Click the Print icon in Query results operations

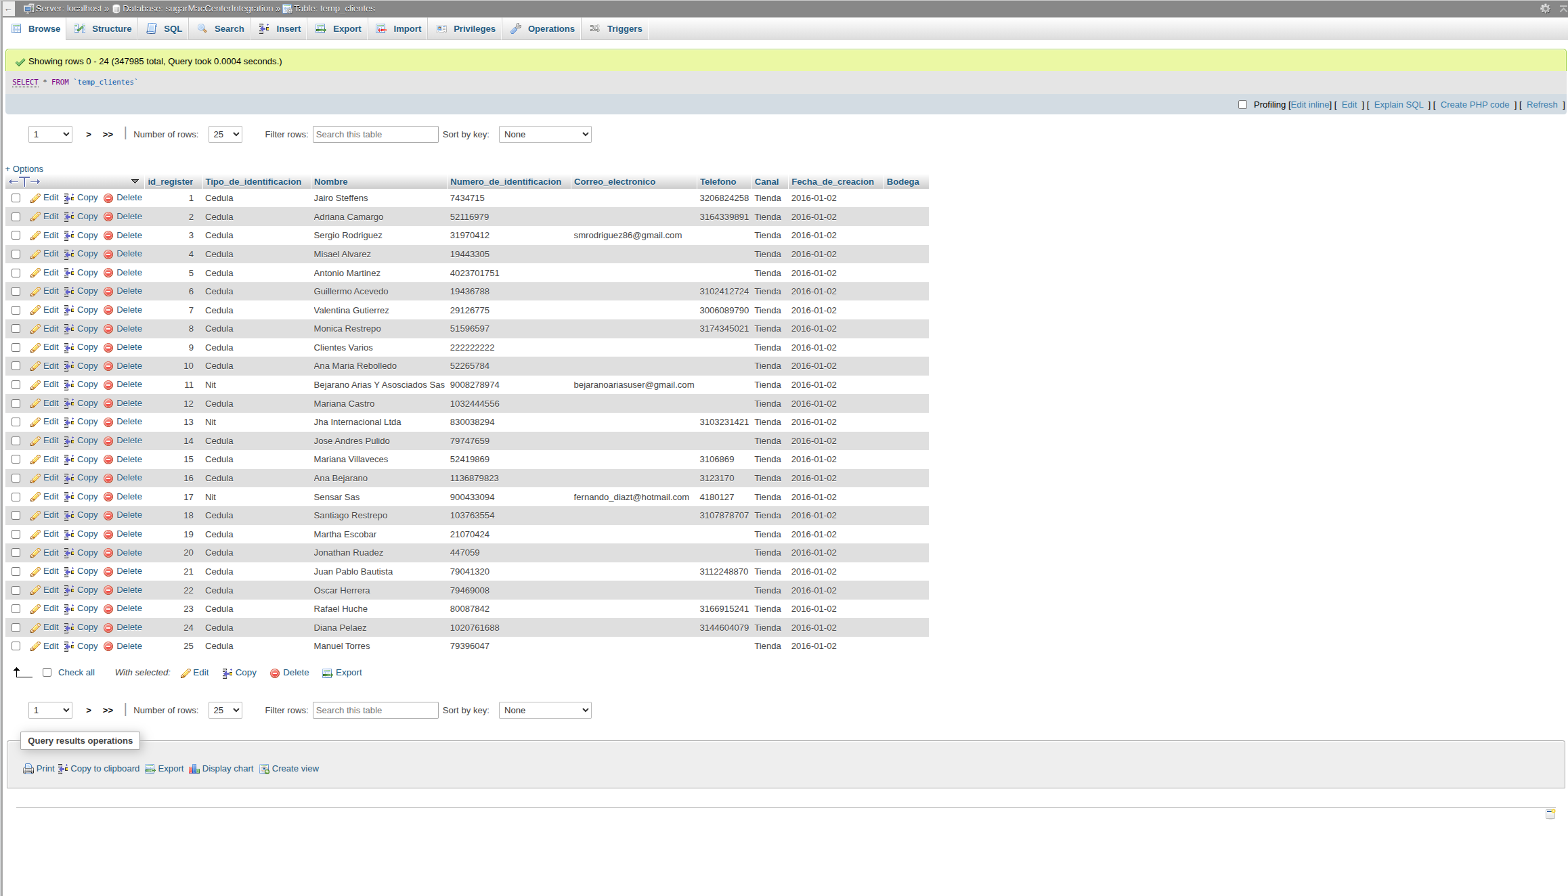(x=28, y=769)
